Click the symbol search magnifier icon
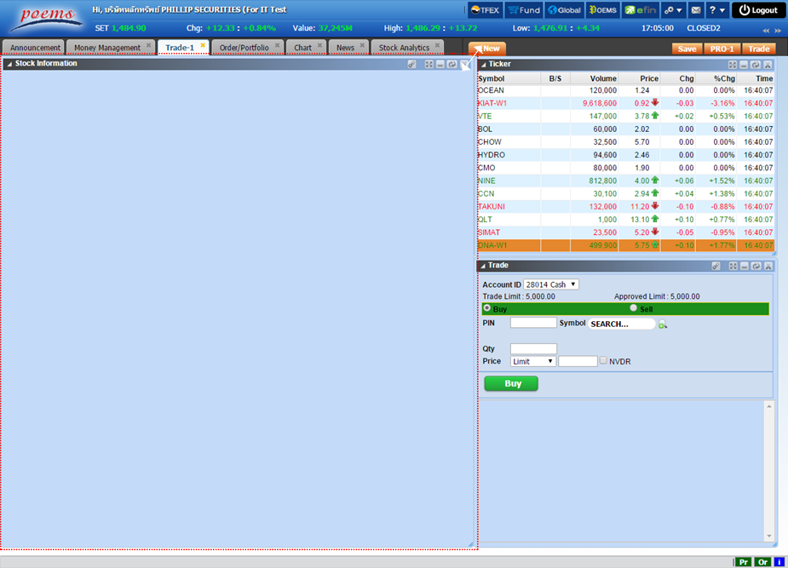The height and width of the screenshot is (568, 788). click(662, 324)
